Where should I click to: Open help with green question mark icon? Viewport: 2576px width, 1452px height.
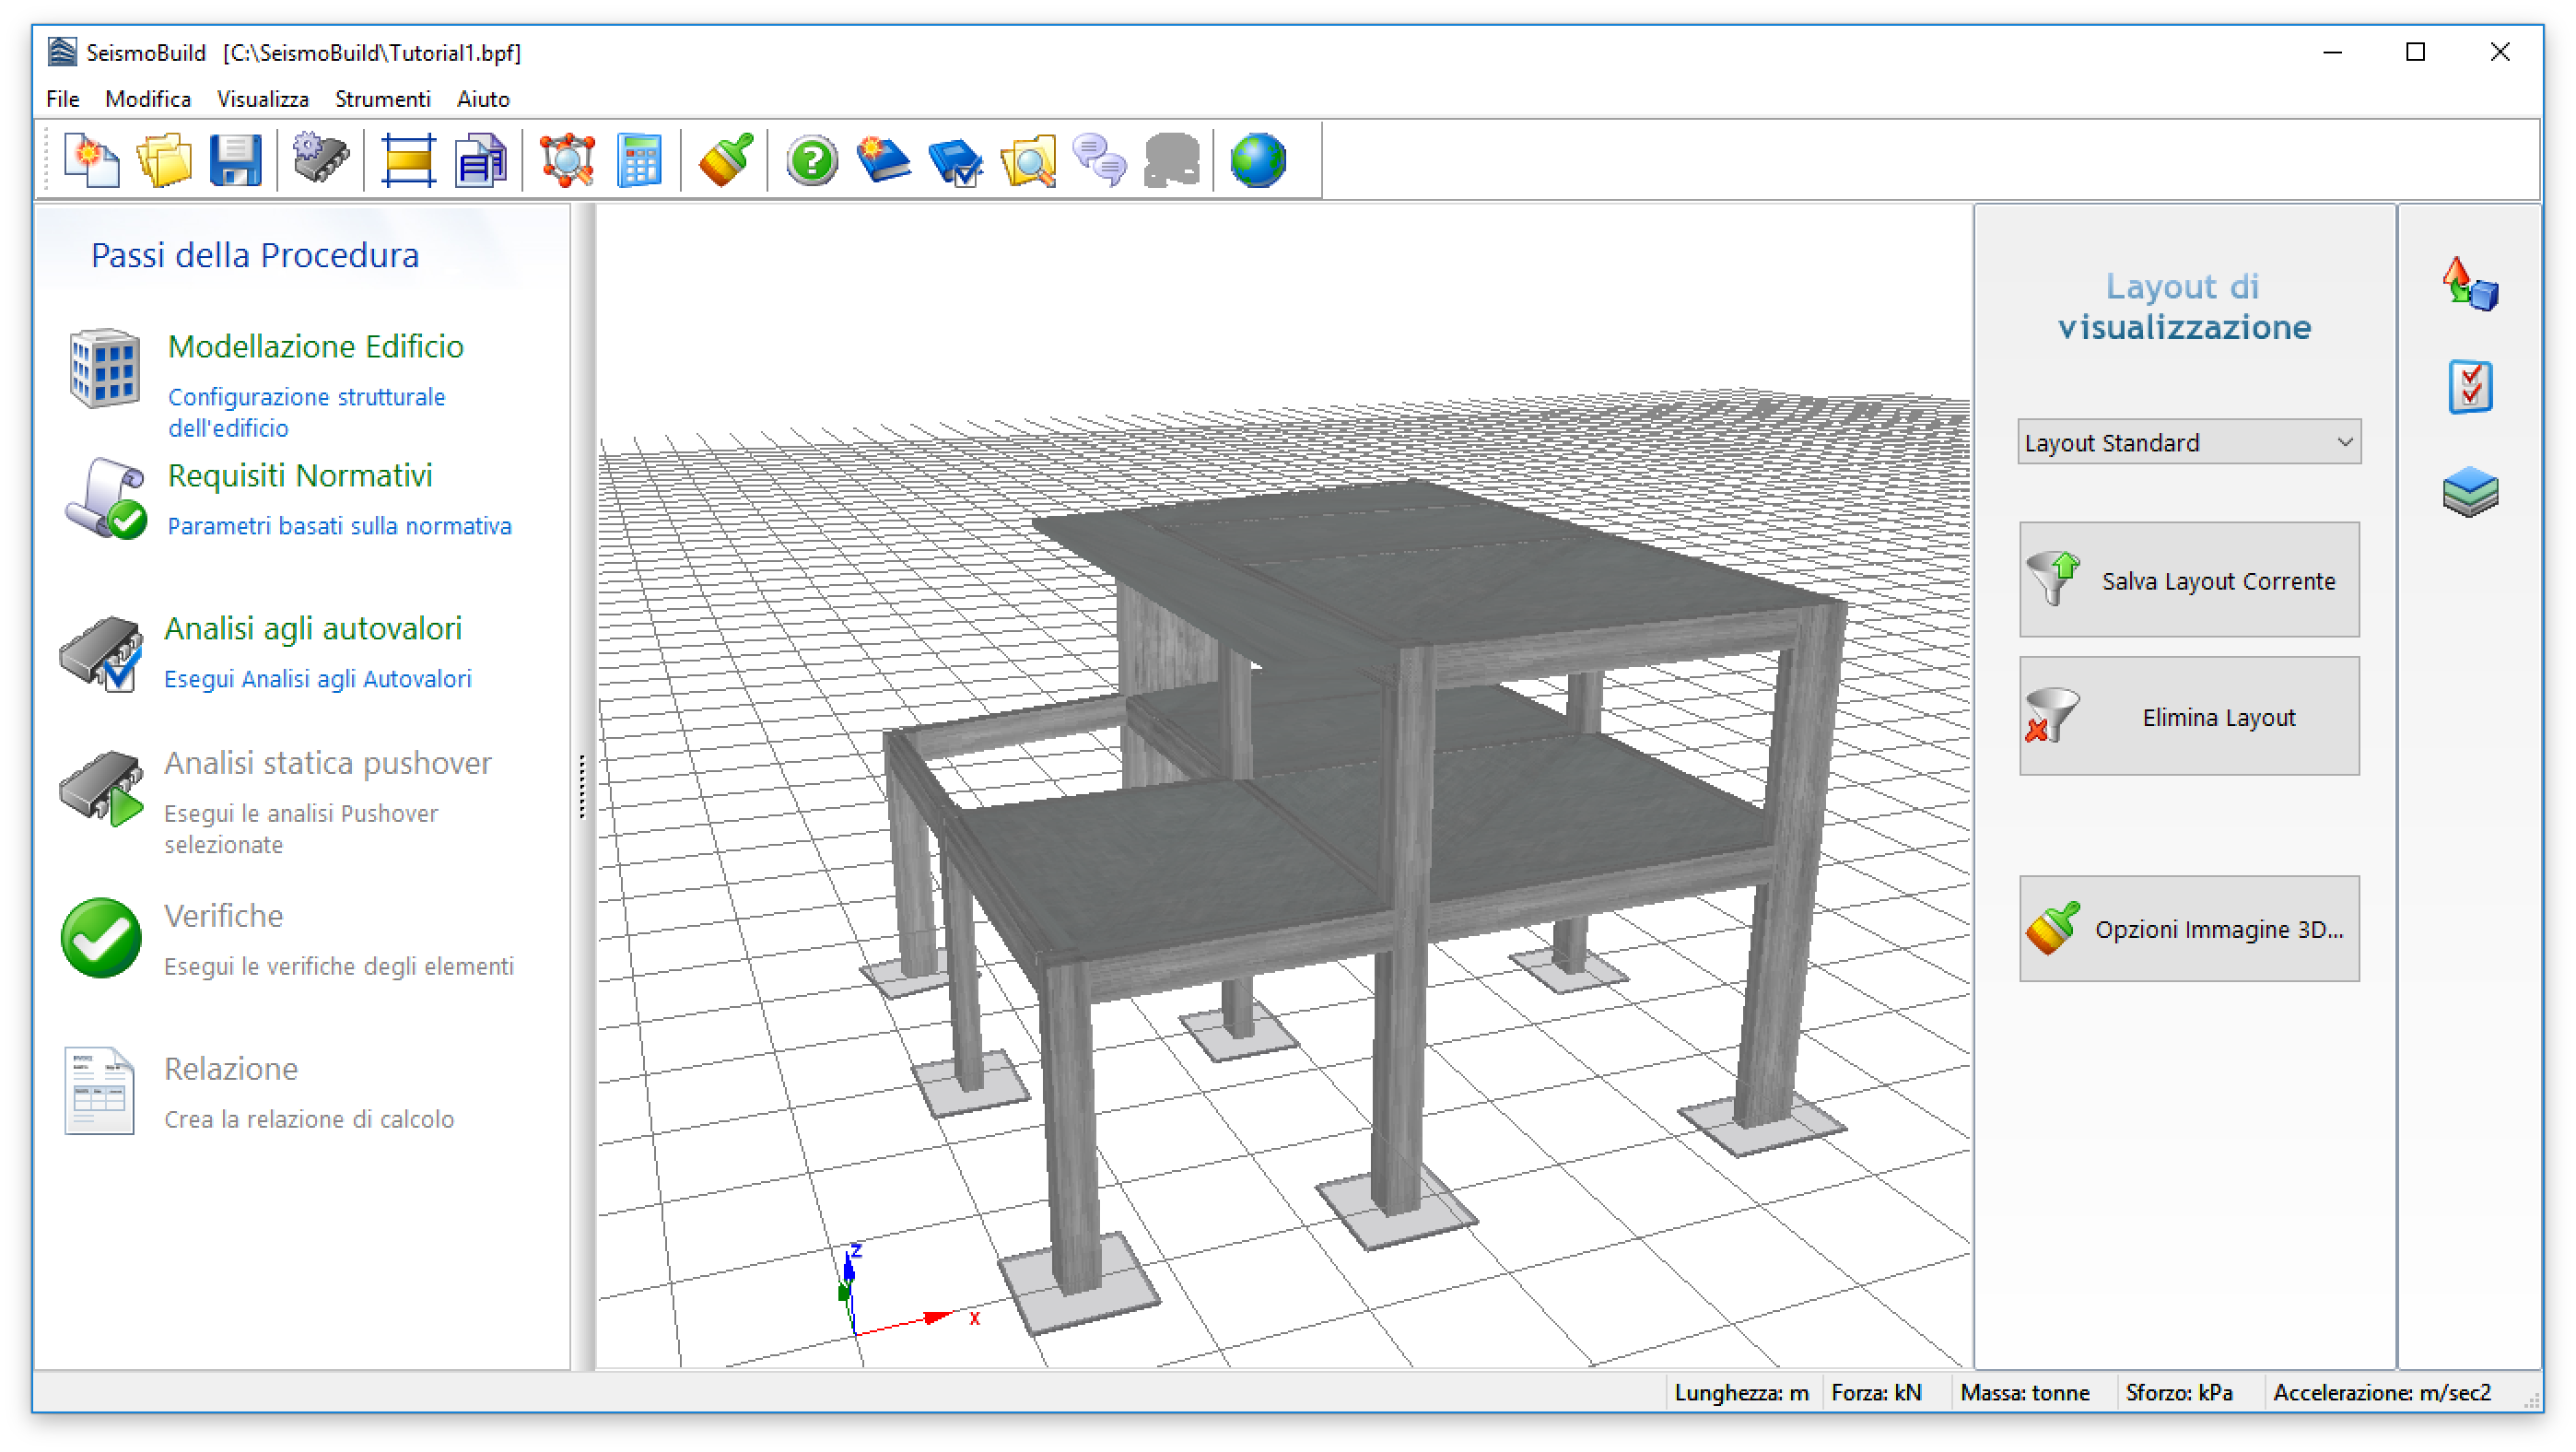(x=811, y=160)
